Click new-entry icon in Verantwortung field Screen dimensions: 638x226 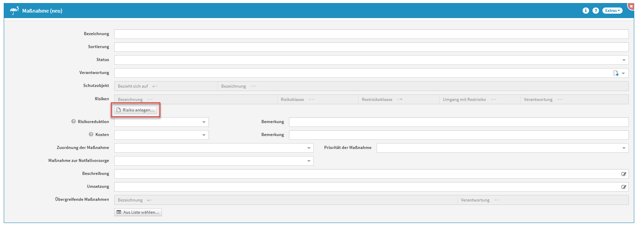pos(616,73)
